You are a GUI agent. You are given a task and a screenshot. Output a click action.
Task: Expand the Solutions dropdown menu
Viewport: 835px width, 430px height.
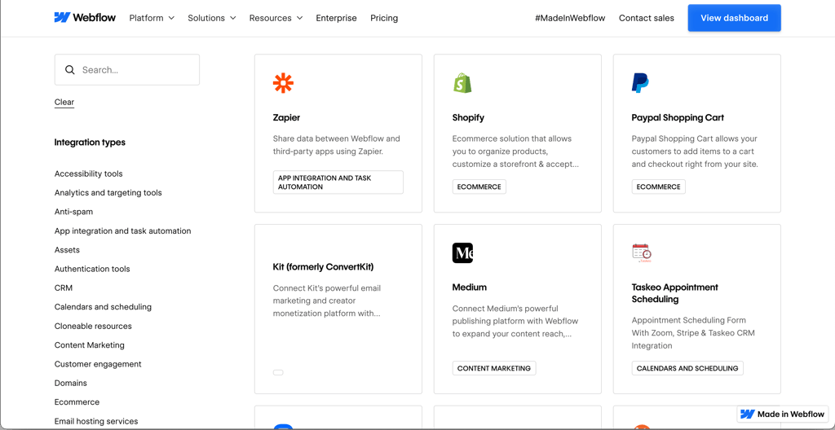coord(211,18)
